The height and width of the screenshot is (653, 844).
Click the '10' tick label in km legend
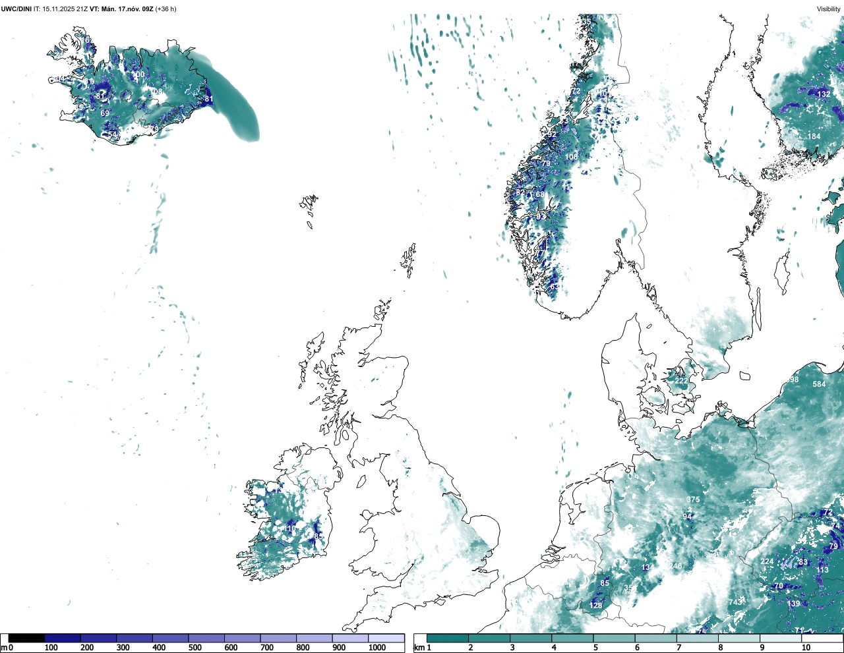pyautogui.click(x=805, y=648)
